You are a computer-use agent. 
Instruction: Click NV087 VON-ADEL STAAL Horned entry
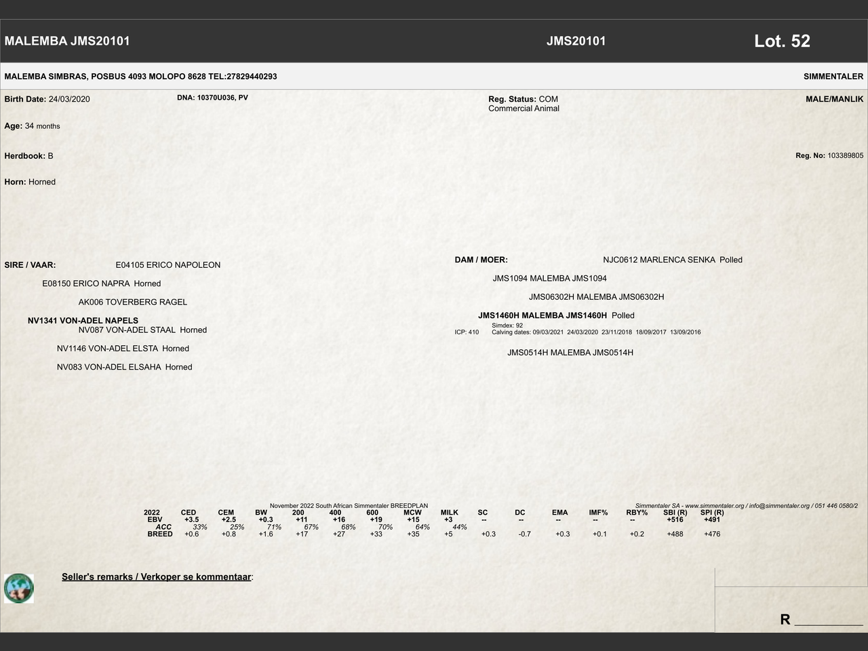[142, 330]
